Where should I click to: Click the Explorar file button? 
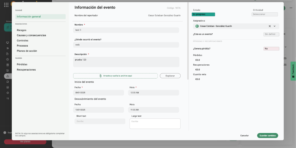click(170, 76)
